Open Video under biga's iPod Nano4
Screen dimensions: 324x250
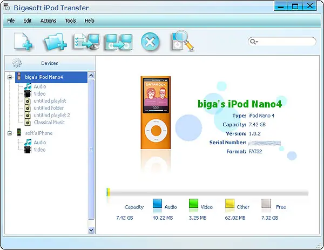coord(39,93)
